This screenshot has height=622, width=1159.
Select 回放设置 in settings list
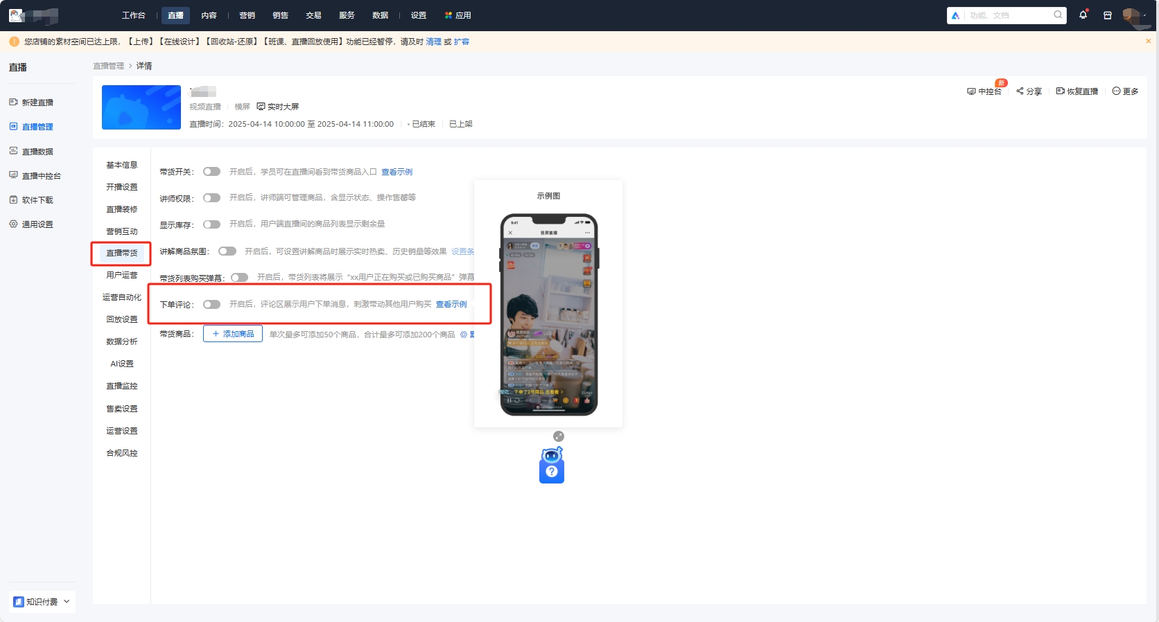click(x=122, y=319)
